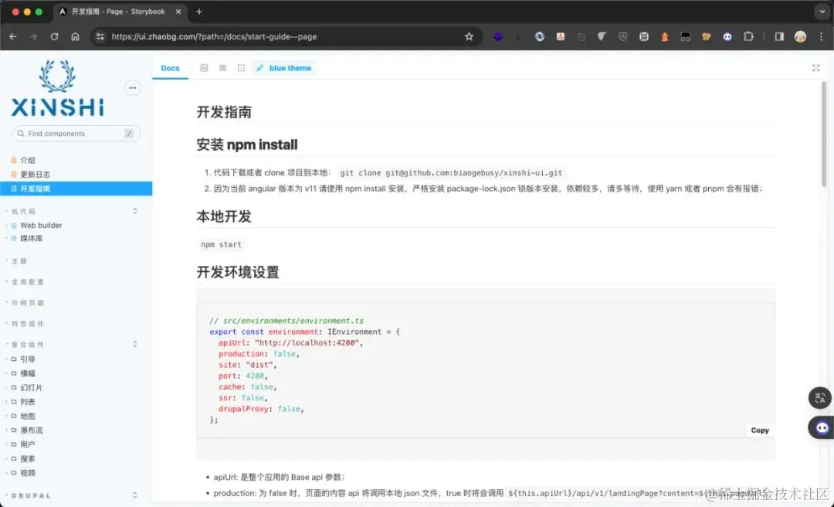This screenshot has height=507, width=834.
Task: Select the 开发指南 browser tab
Action: tap(116, 12)
